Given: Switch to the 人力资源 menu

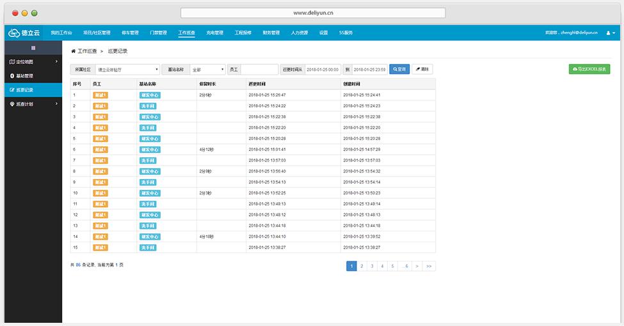Looking at the screenshot, I should click(299, 33).
